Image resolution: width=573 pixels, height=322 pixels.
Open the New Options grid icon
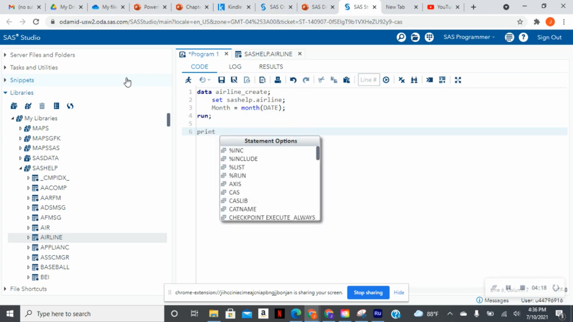click(429, 38)
